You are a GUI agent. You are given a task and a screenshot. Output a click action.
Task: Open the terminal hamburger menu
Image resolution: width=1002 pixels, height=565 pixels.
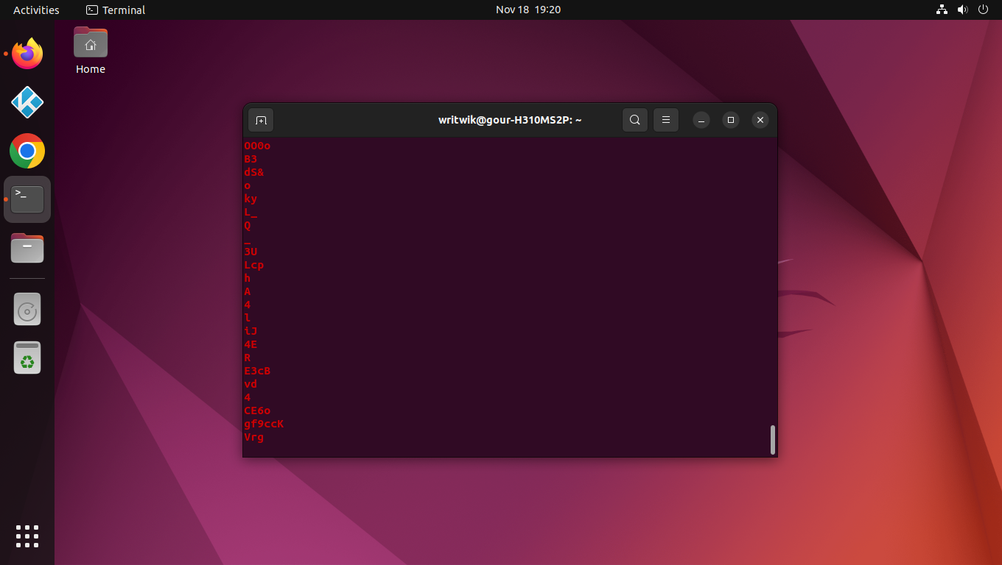pyautogui.click(x=665, y=120)
